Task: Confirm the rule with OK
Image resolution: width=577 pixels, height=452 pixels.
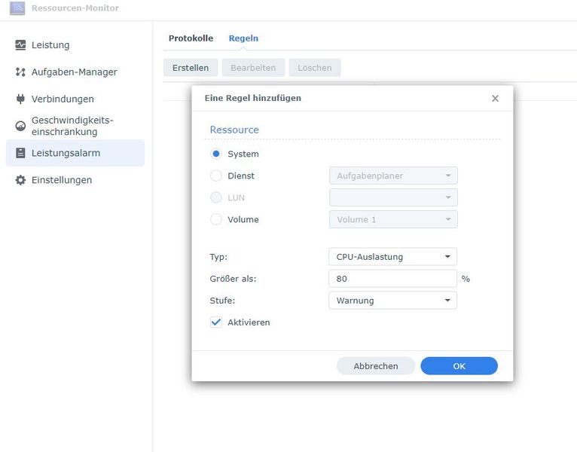Action: point(459,366)
